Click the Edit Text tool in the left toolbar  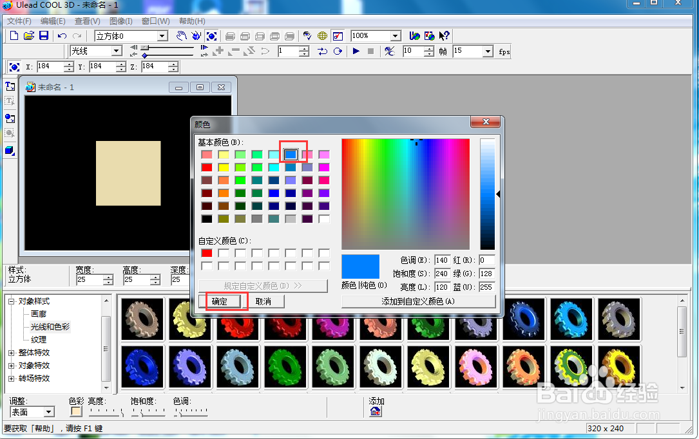pos(10,101)
